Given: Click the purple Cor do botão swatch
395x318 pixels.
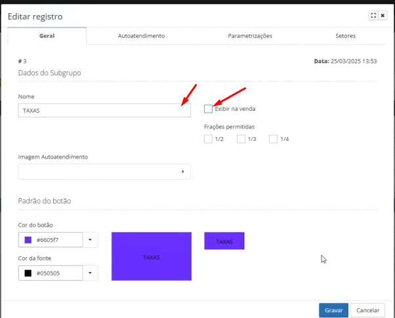Looking at the screenshot, I should click(x=28, y=240).
